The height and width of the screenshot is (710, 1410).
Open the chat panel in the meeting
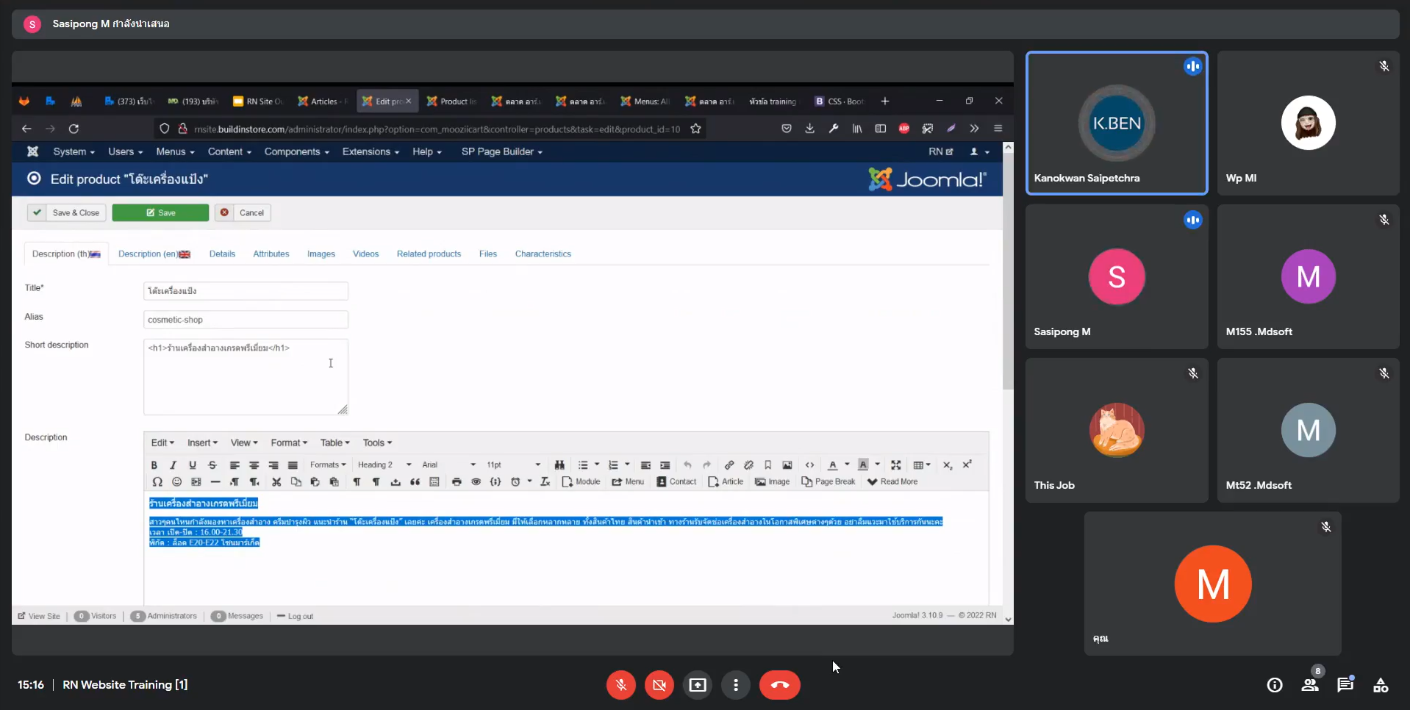pos(1345,685)
